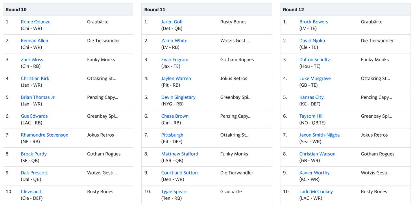414x208 pixels.
Task: Open Jared Goff player link
Action: [x=172, y=22]
